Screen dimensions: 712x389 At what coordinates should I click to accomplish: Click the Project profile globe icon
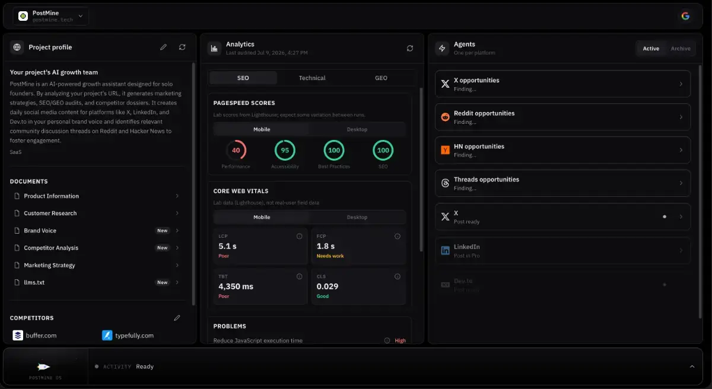tap(17, 47)
